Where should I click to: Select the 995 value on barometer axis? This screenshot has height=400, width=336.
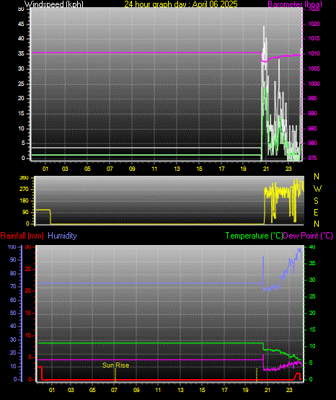pyautogui.click(x=312, y=98)
